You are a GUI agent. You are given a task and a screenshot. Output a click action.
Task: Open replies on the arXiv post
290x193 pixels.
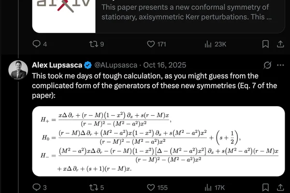coord(40,44)
